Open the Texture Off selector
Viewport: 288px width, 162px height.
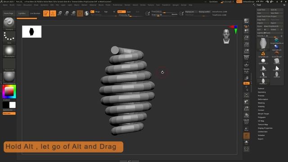(9, 64)
